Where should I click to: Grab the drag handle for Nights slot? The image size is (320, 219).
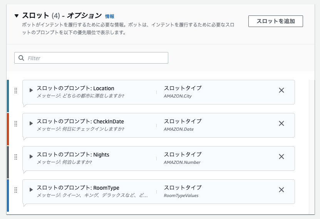[16, 157]
